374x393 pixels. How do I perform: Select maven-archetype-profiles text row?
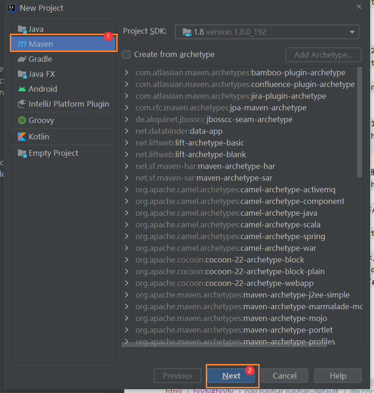(x=235, y=342)
